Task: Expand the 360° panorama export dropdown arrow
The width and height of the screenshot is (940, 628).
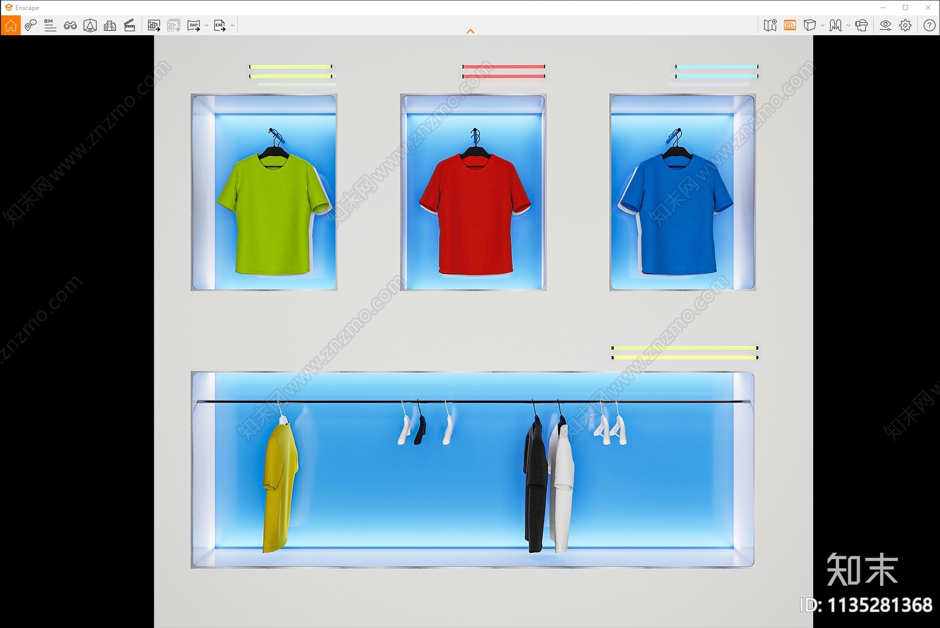Action: pyautogui.click(x=207, y=25)
